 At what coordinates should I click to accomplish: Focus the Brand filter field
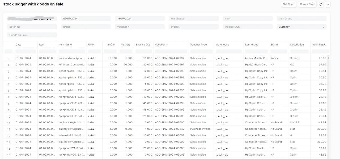[86, 27]
